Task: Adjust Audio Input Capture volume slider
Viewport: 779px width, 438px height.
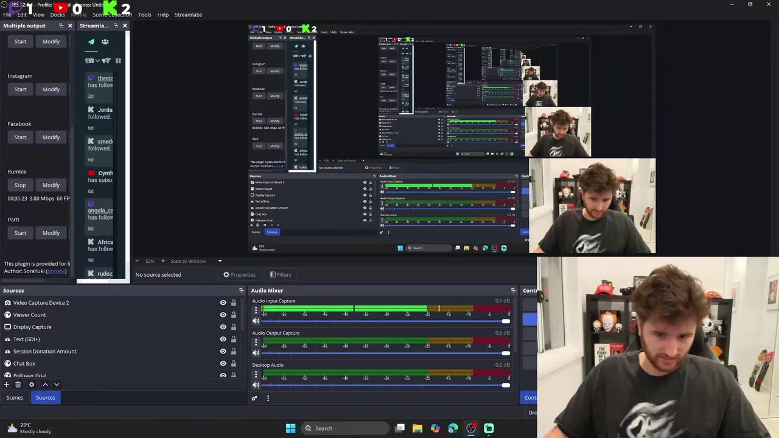Action: pyautogui.click(x=384, y=321)
